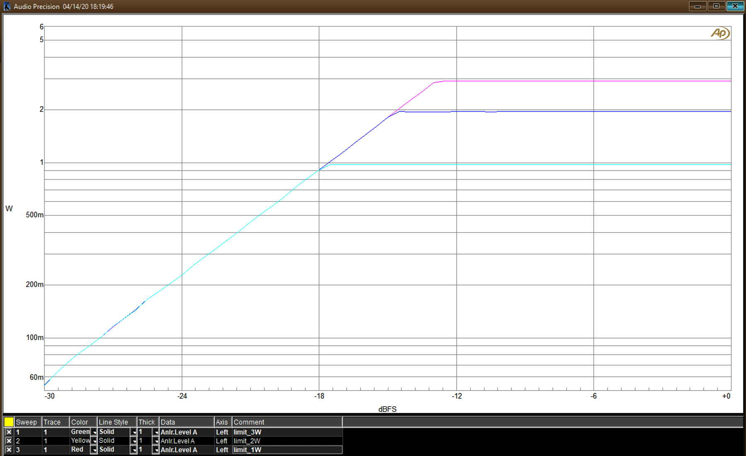
Task: Click the Sweep column header
Action: (27, 422)
